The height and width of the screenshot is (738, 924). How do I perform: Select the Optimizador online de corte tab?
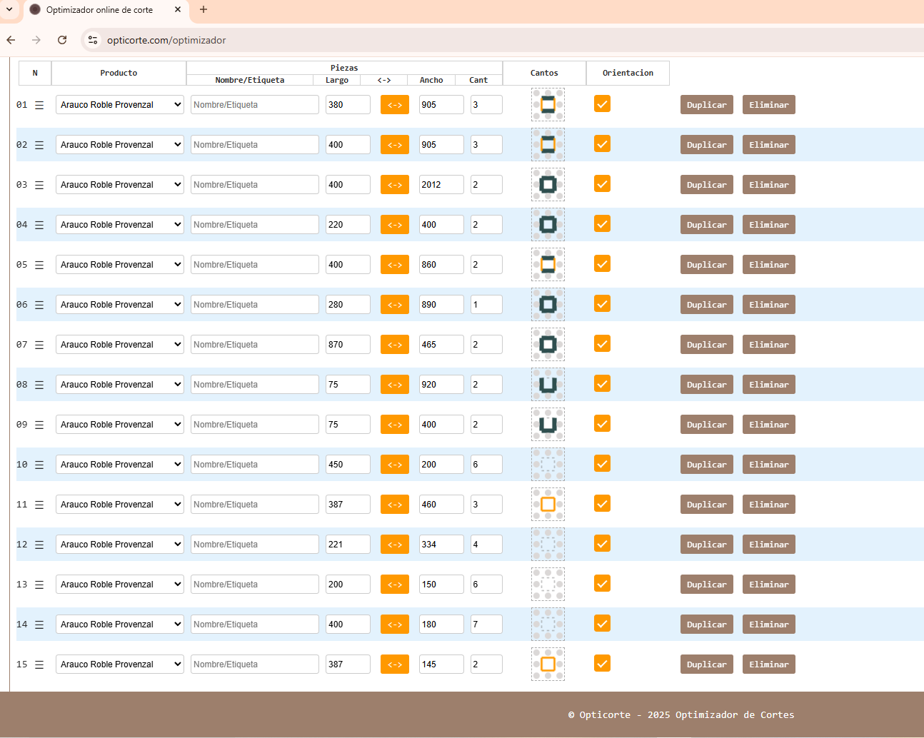tap(100, 10)
